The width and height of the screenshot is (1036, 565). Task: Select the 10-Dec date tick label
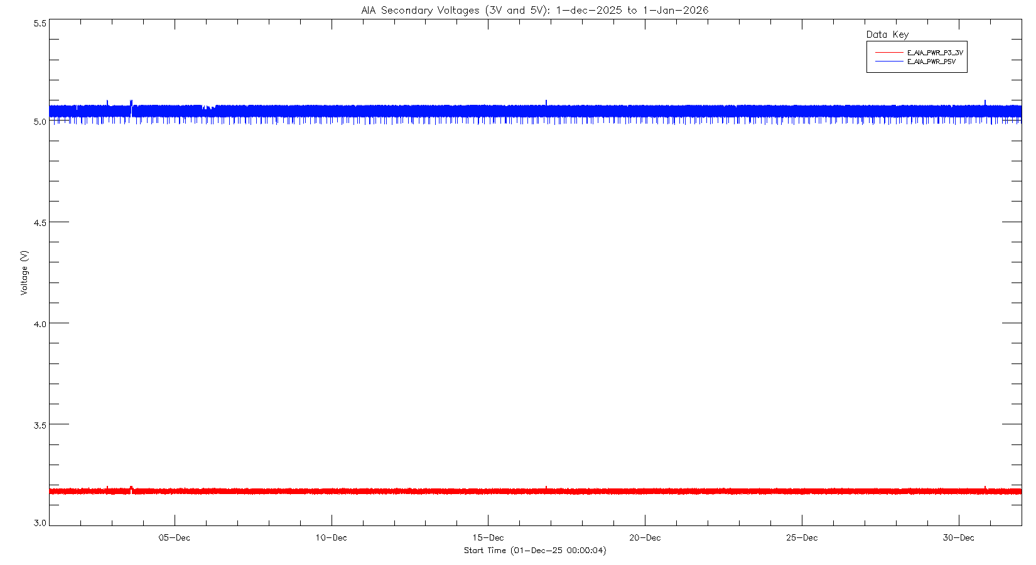[x=331, y=537]
